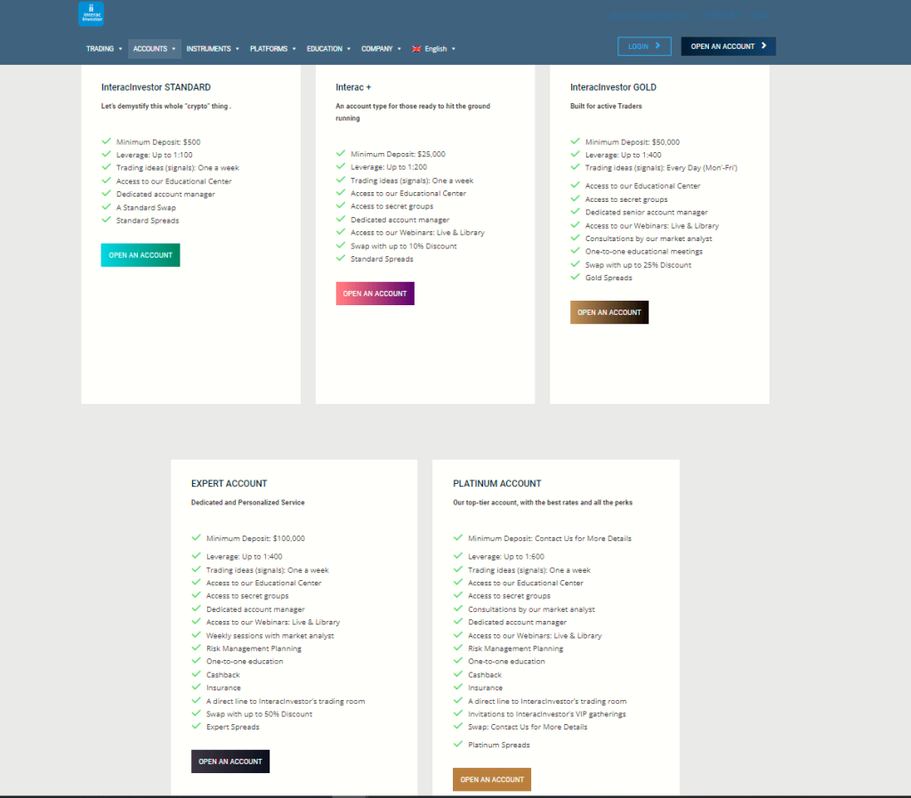
Task: Open the LEGAL link
Action: click(760, 16)
